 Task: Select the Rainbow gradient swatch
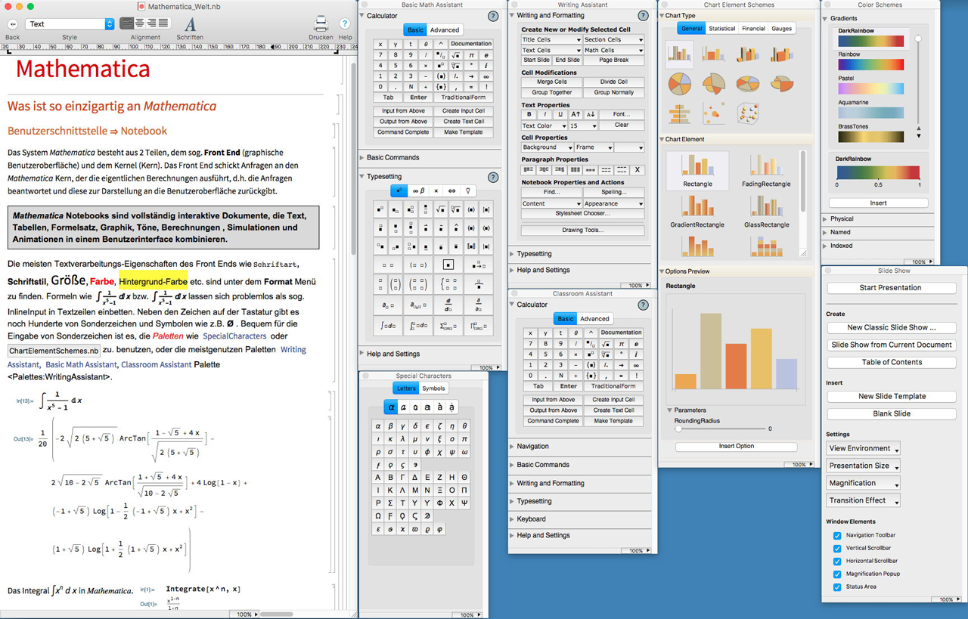(x=870, y=66)
